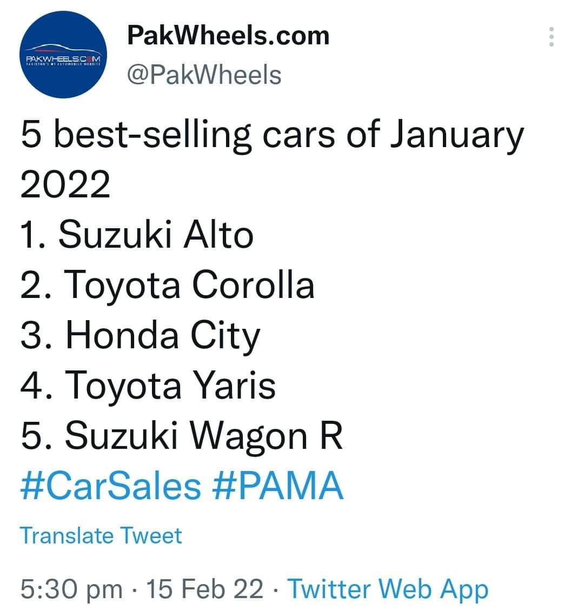
Task: Open the three-dot more options menu
Action: (x=551, y=37)
